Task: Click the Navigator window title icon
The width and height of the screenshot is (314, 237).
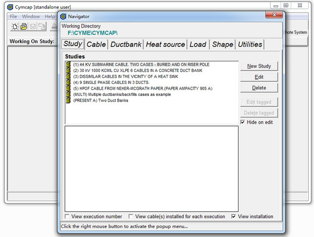Action: (64, 16)
